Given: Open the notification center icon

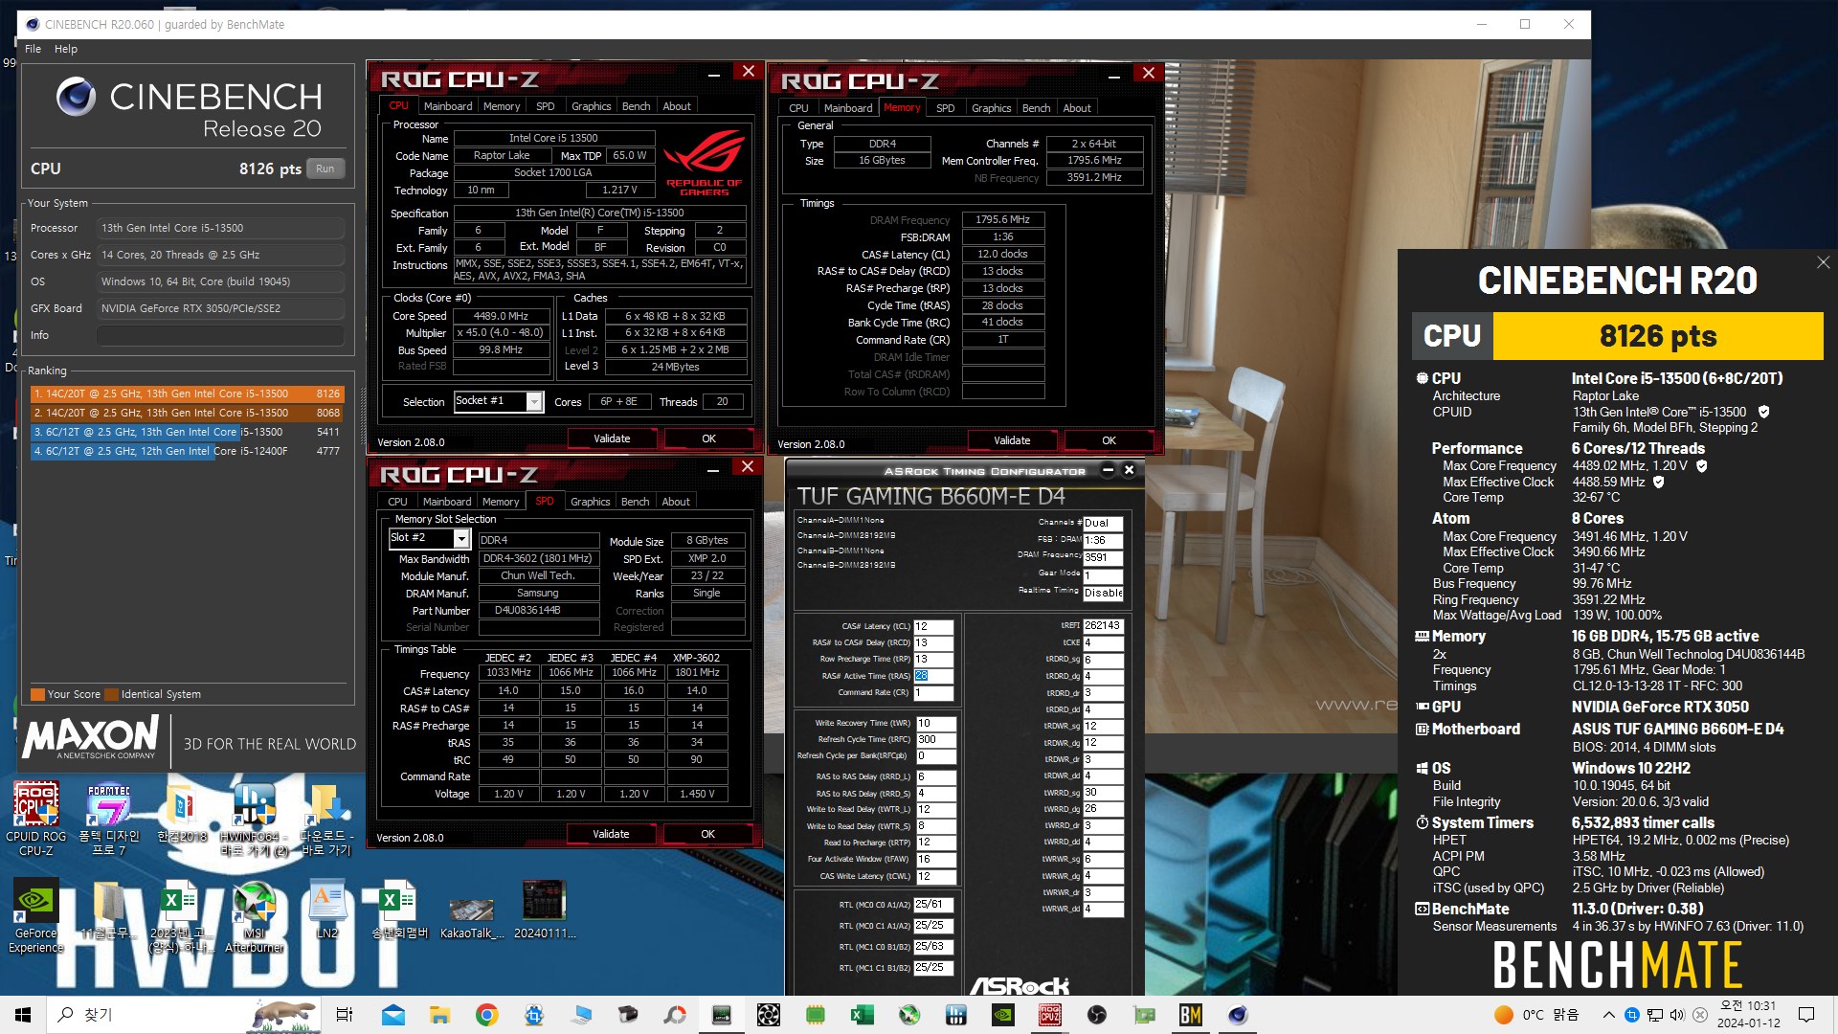Looking at the screenshot, I should pyautogui.click(x=1806, y=1015).
